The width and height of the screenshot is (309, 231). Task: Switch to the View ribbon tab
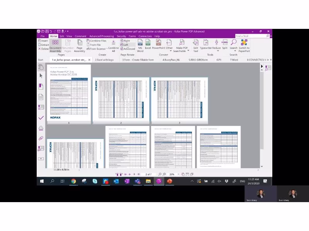[x=69, y=36]
